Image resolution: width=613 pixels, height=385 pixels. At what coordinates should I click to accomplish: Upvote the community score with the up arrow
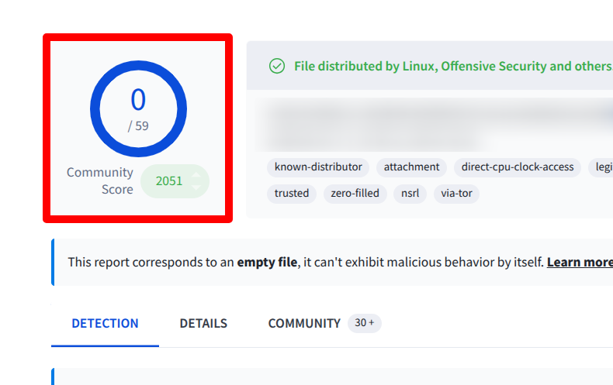pyautogui.click(x=196, y=175)
